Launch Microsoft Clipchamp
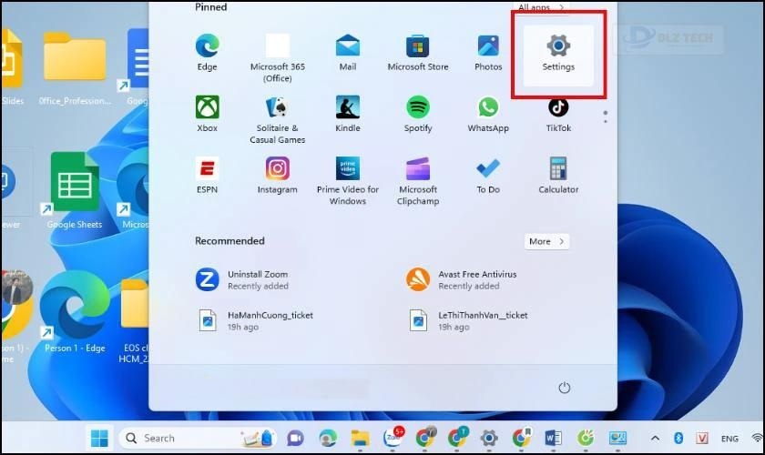The height and width of the screenshot is (455, 765). (x=418, y=180)
